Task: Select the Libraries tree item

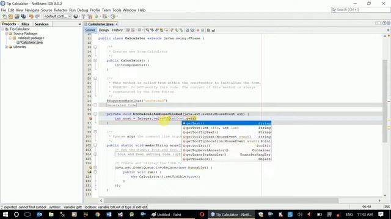Action: click(x=20, y=47)
